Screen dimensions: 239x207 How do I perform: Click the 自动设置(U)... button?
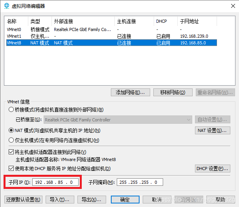click(x=213, y=119)
